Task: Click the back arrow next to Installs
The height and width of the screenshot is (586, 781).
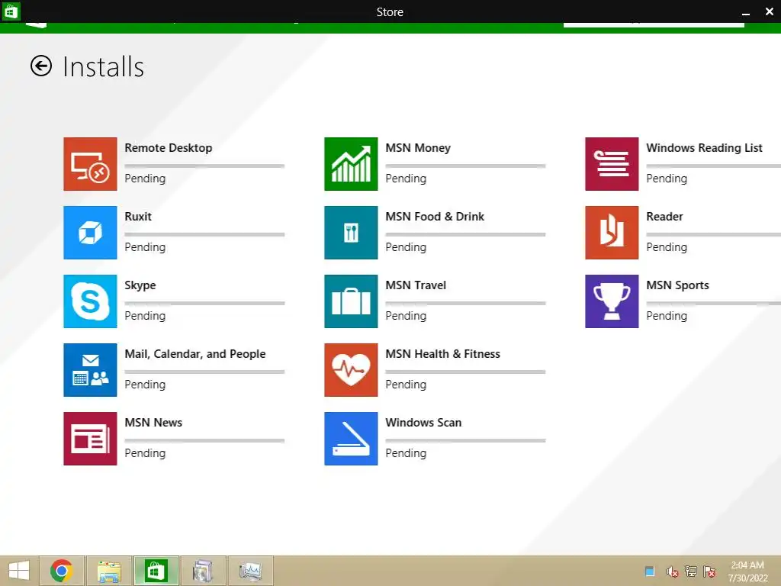Action: point(41,66)
